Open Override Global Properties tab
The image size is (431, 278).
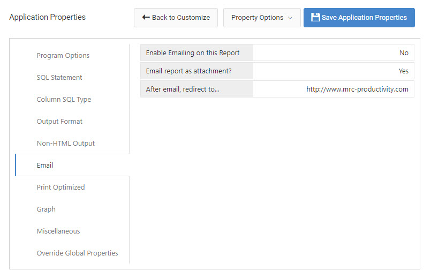coord(77,253)
